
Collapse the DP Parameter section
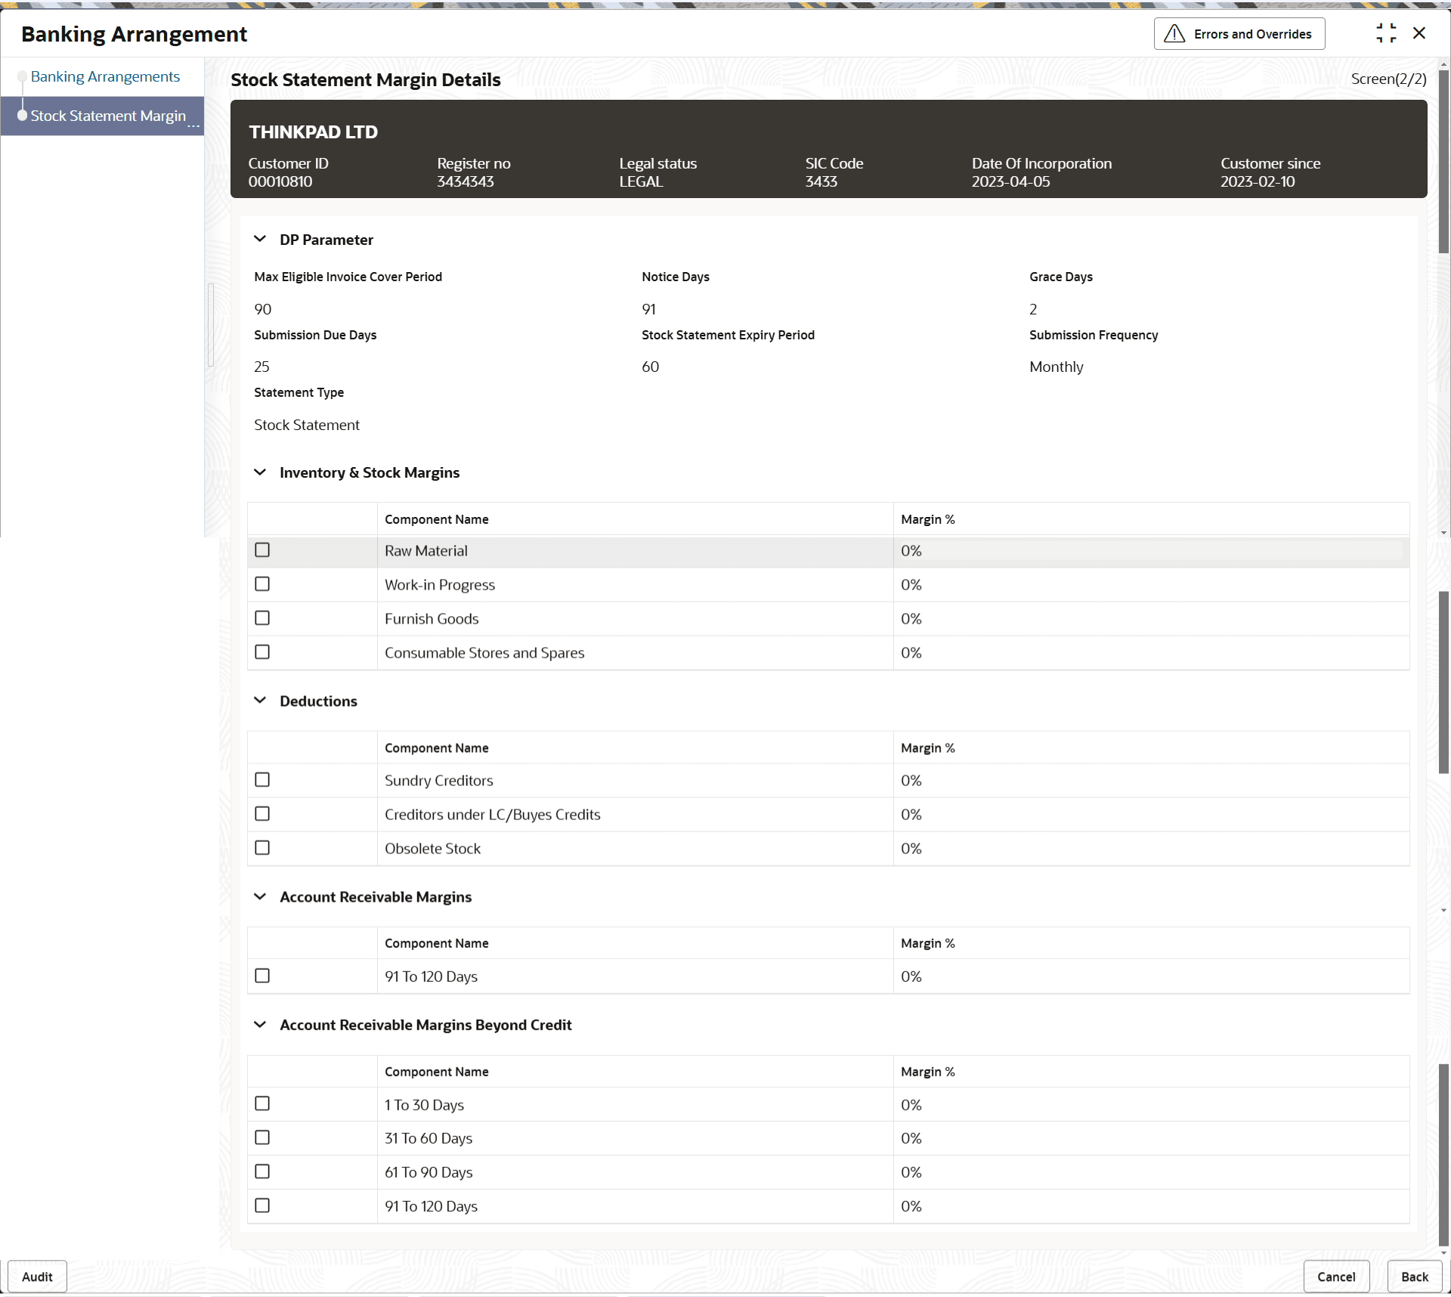coord(260,240)
